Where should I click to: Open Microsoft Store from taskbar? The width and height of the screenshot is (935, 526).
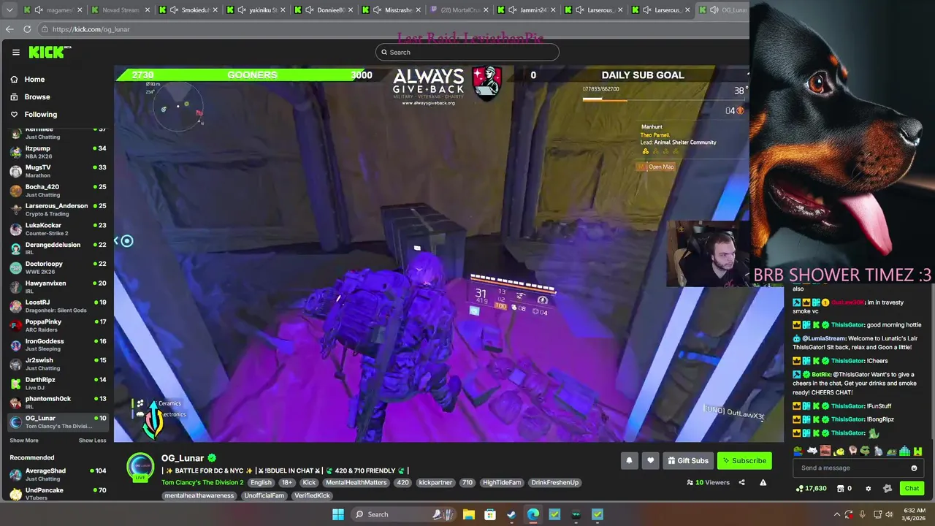[490, 514]
